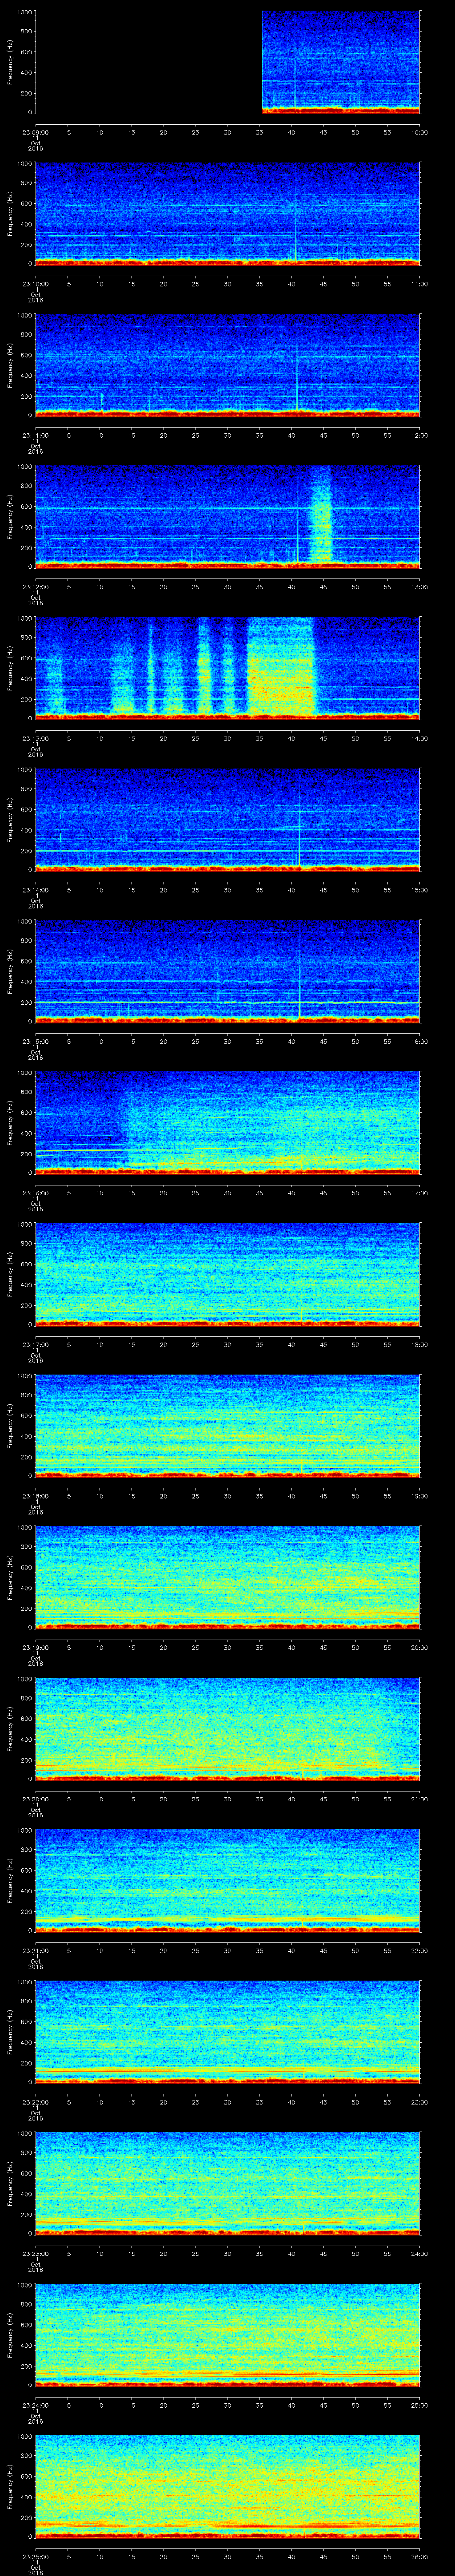Screen dimensions: 455x2576
Task: Click the 23:22:00 start time label
Action: (35, 2102)
